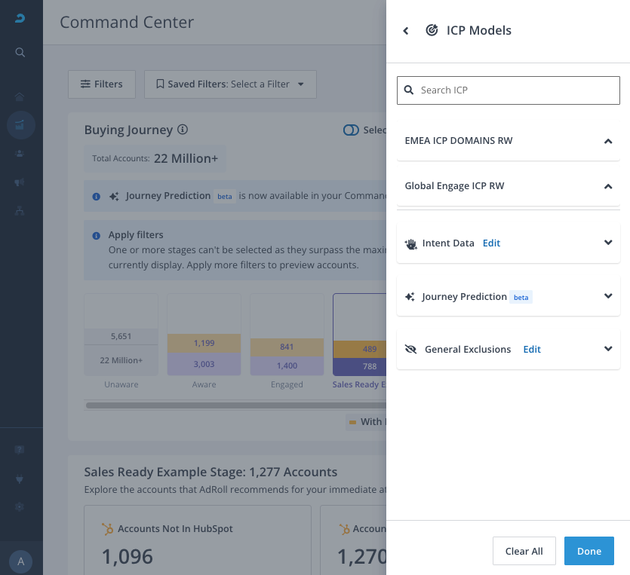Open the home icon in the sidebar
630x575 pixels.
point(20,96)
